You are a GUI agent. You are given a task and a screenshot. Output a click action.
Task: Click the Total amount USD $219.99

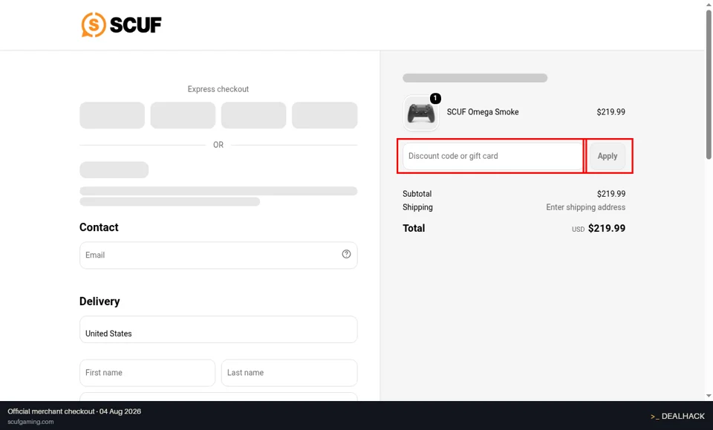(599, 228)
